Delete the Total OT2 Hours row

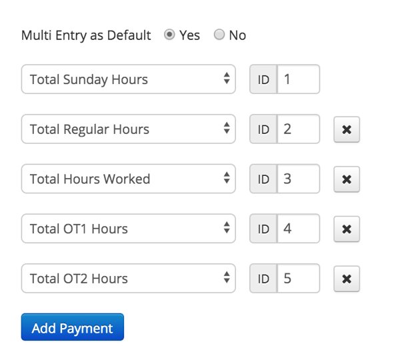click(347, 279)
